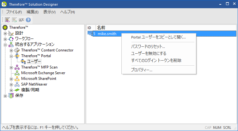Choose ユーザーを無効にする menu entry

[159, 54]
